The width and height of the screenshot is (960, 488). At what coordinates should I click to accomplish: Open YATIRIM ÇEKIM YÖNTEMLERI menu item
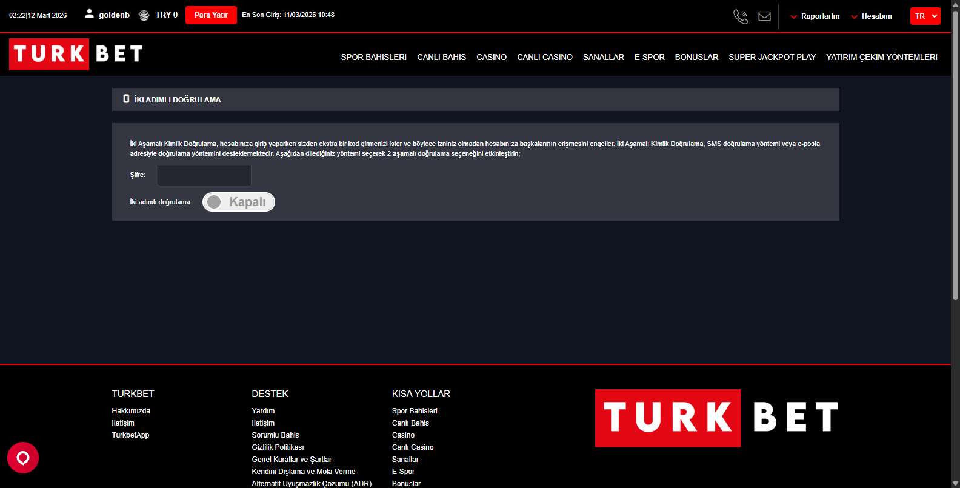882,57
